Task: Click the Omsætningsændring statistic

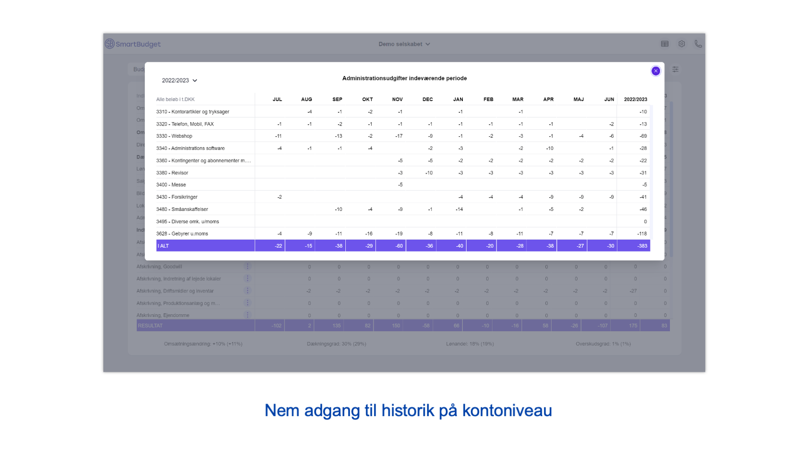Action: [202, 343]
